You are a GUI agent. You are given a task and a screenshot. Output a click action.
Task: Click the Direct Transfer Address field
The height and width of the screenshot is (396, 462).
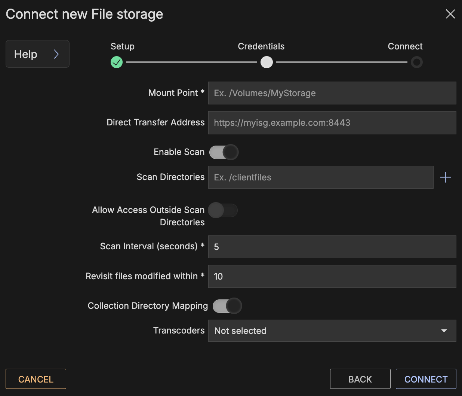click(332, 123)
